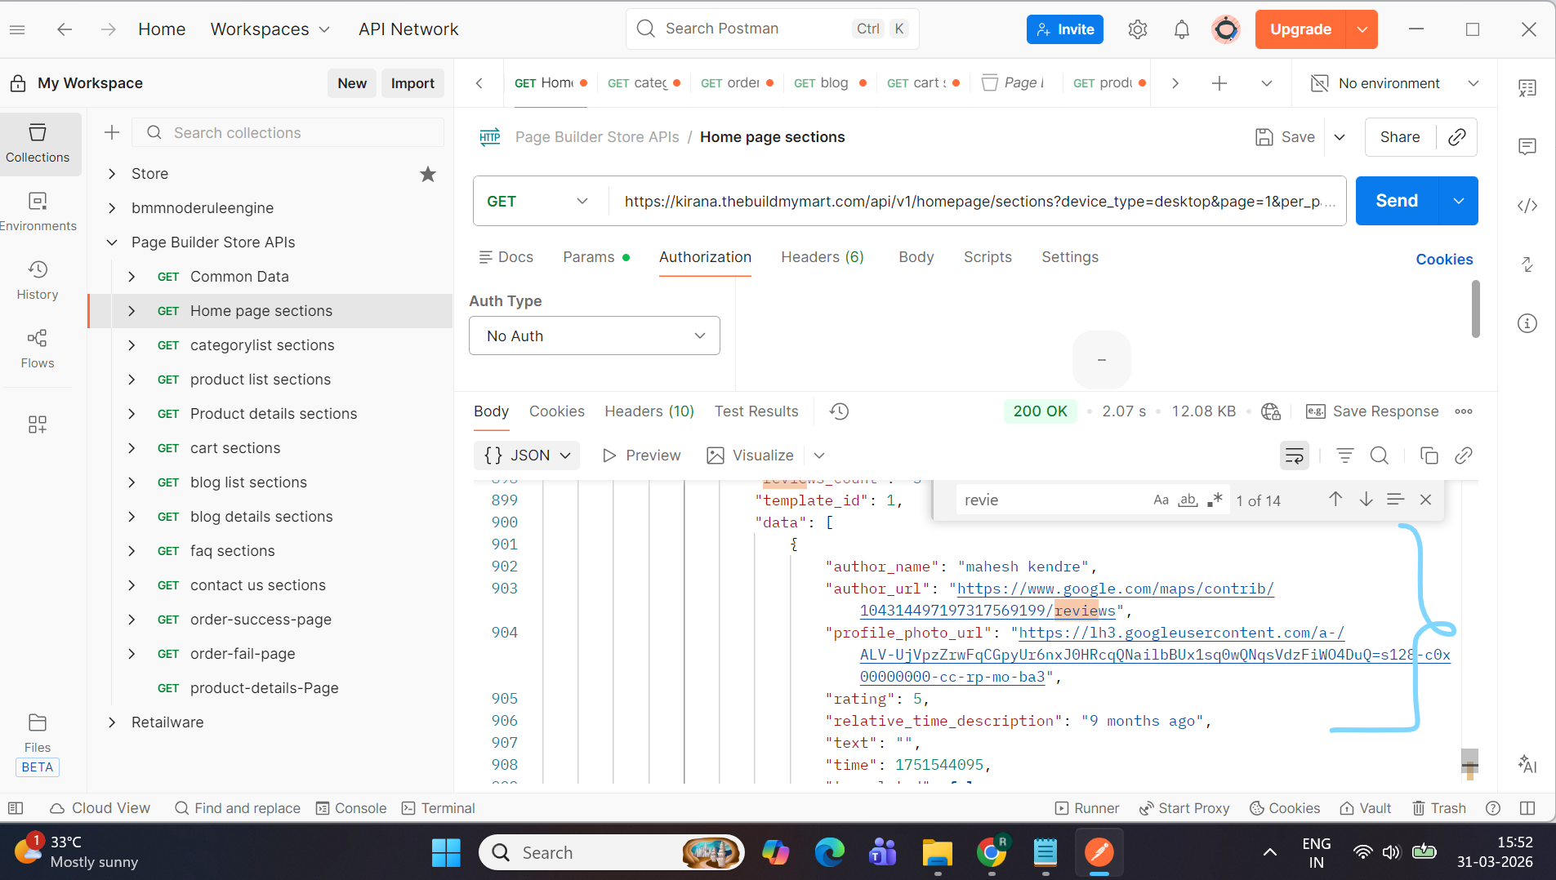Search the response body with magnifier icon
1556x880 pixels.
click(x=1380, y=456)
